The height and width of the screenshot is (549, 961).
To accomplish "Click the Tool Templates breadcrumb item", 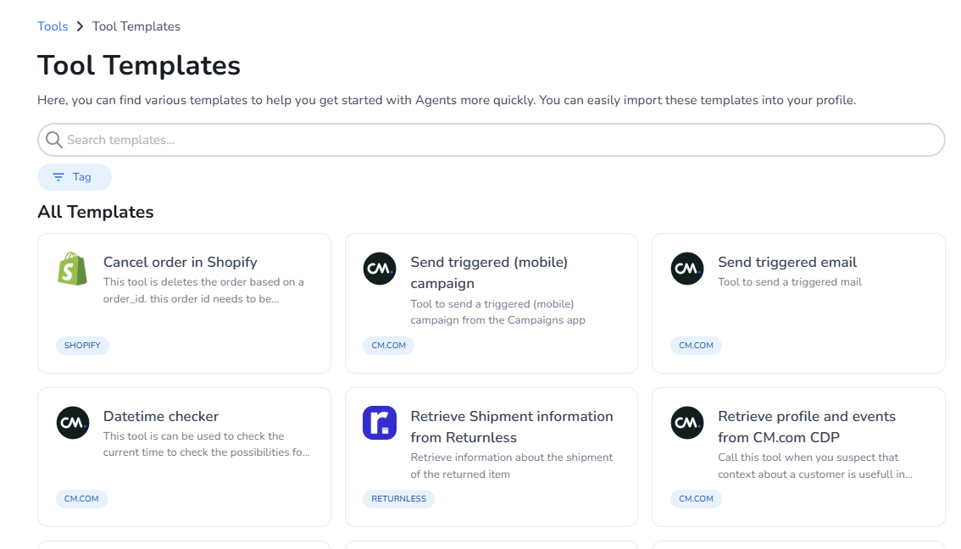I will [136, 26].
